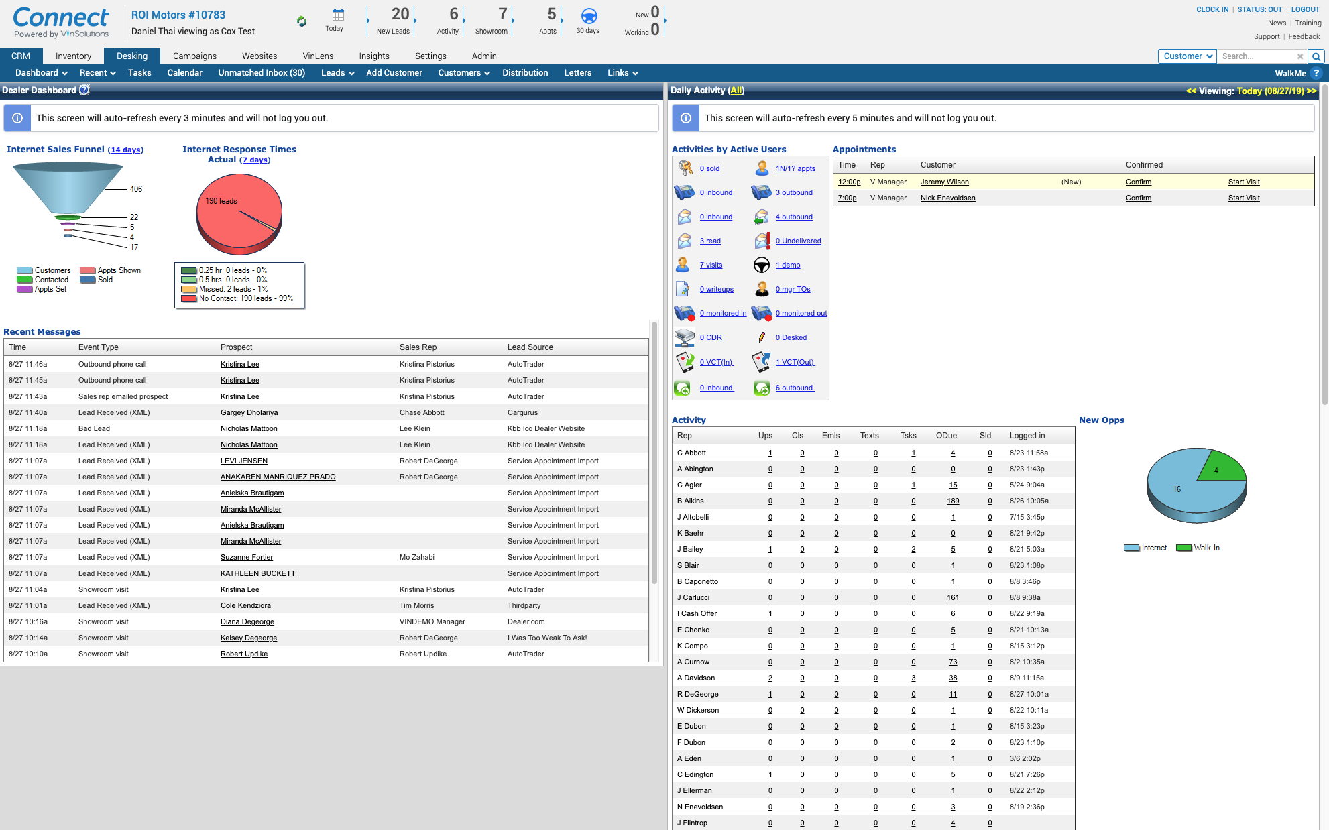Open the Customer search type dropdown

click(1187, 56)
